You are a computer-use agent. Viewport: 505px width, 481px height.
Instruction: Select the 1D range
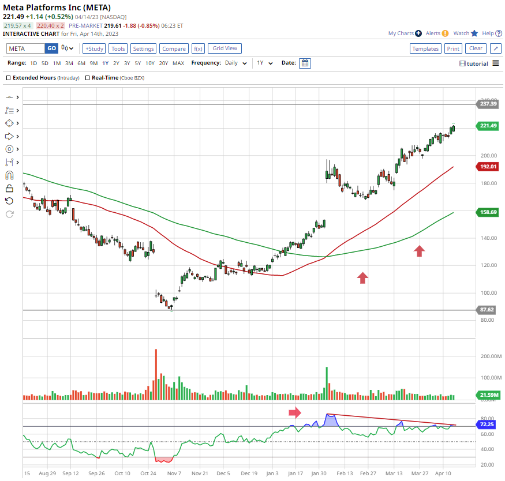click(x=33, y=63)
